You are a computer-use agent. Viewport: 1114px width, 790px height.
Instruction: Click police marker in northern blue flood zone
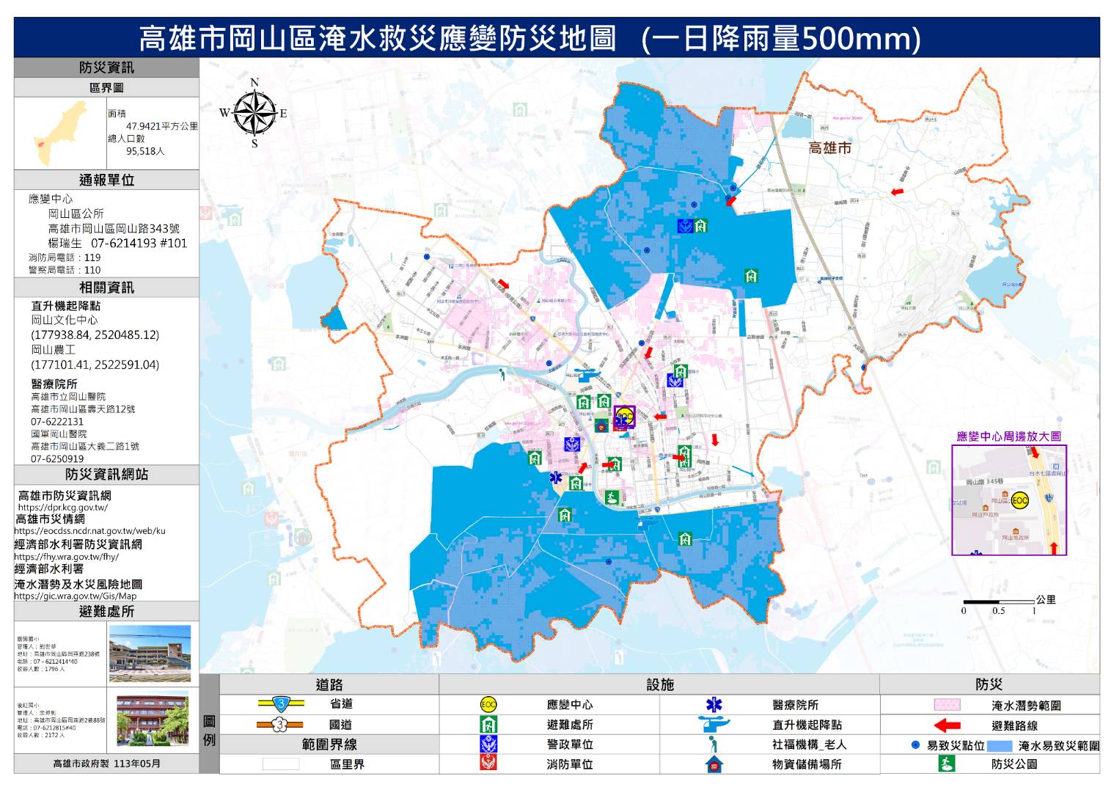[684, 226]
